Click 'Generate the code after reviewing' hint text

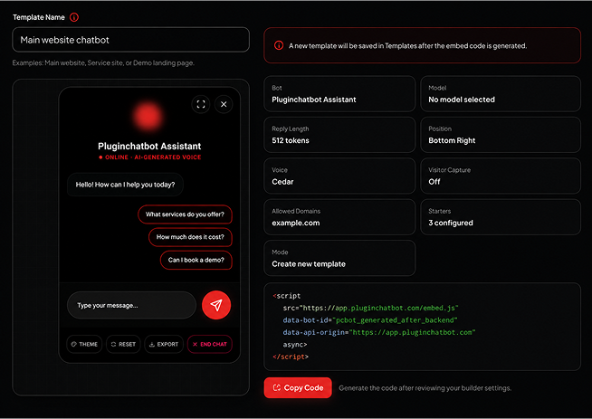[425, 388]
